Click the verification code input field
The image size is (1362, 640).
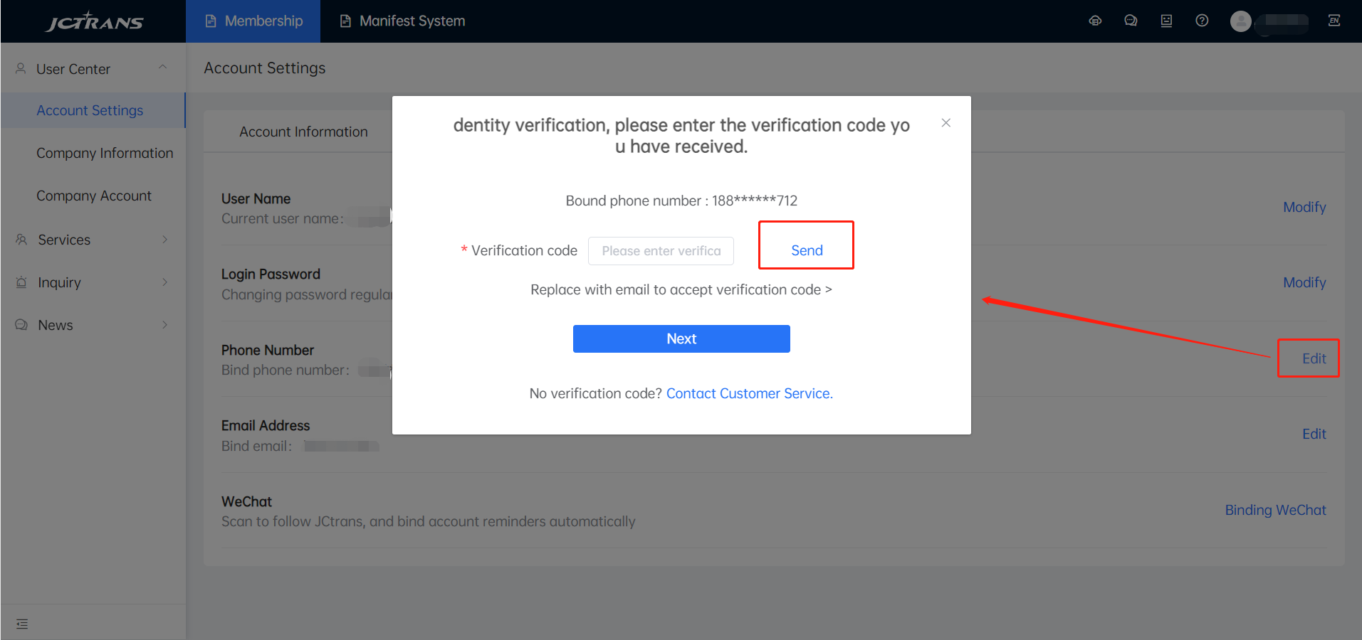tap(661, 251)
